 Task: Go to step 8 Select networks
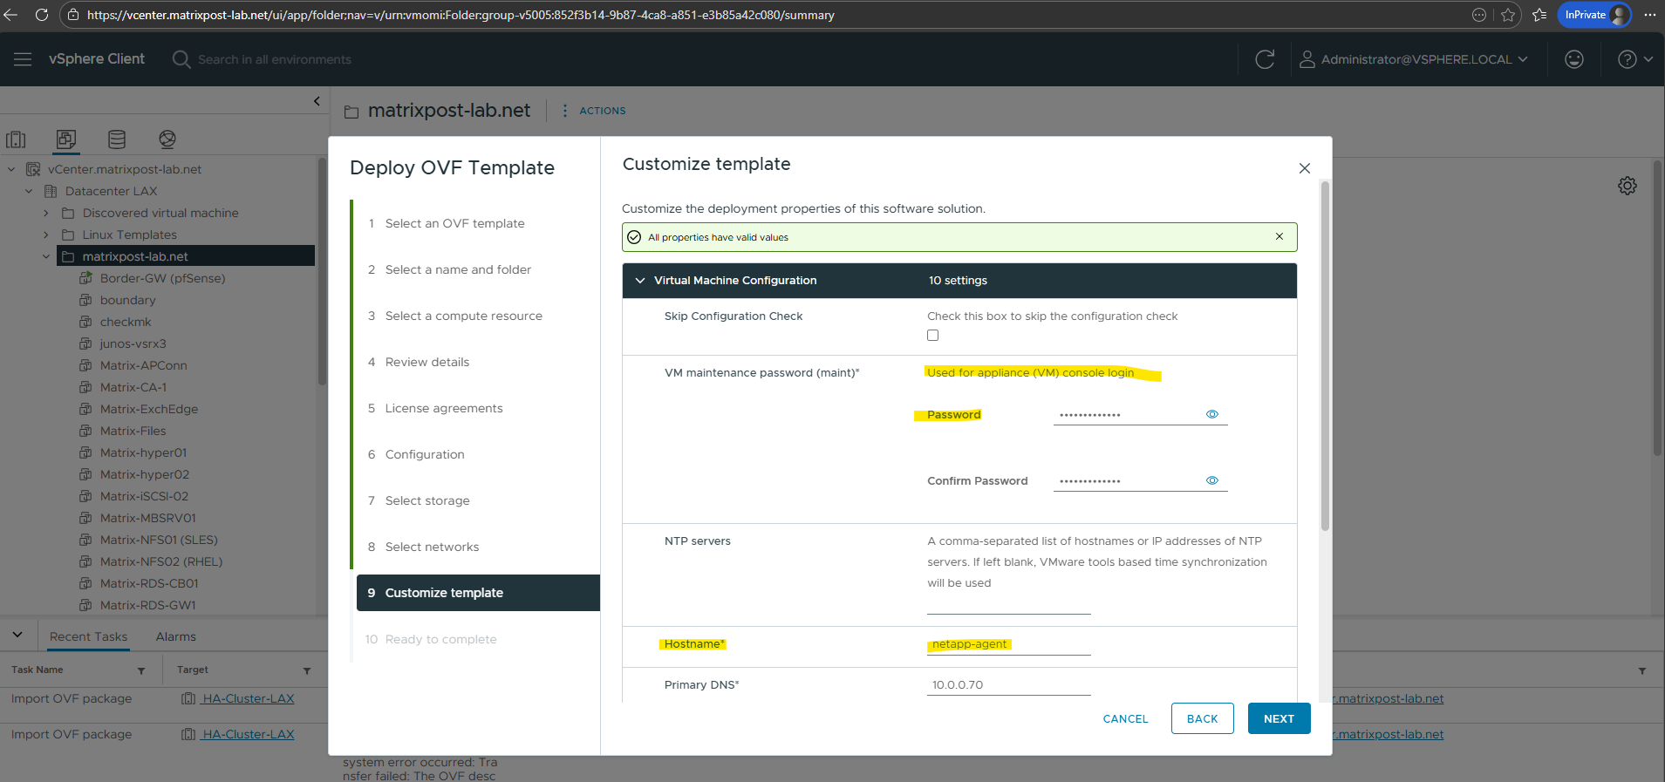[x=432, y=547]
